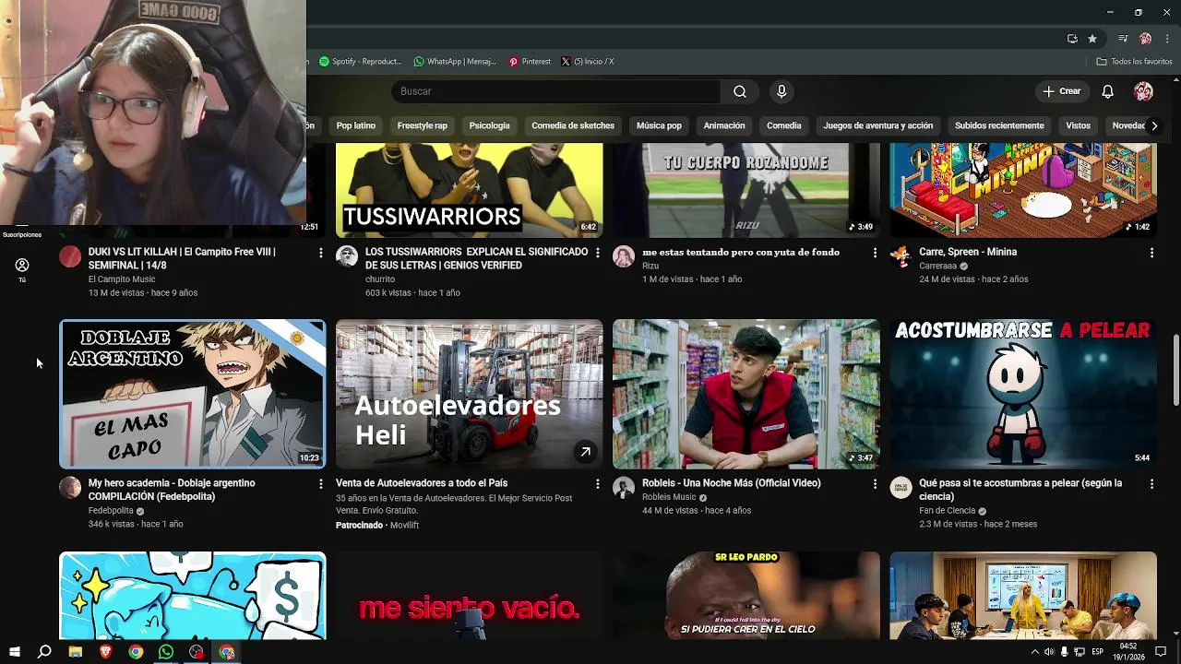Image resolution: width=1181 pixels, height=664 pixels.
Task: Open options menu for Qué pasa si te acostumbras
Action: pyautogui.click(x=1151, y=484)
